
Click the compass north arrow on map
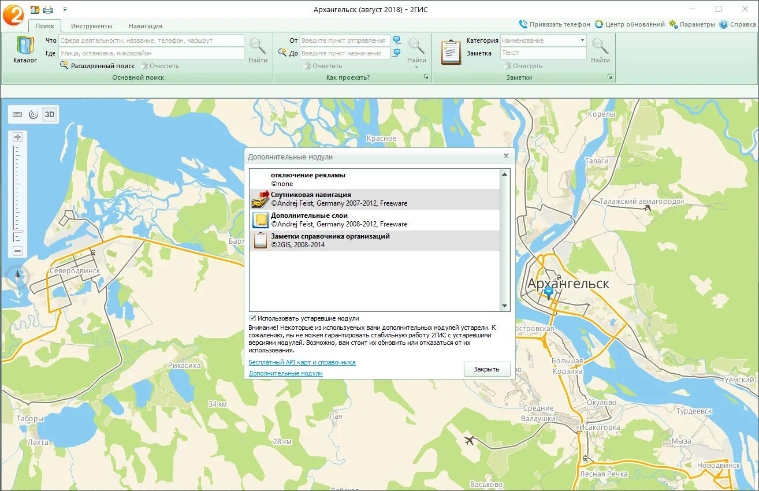[x=17, y=277]
